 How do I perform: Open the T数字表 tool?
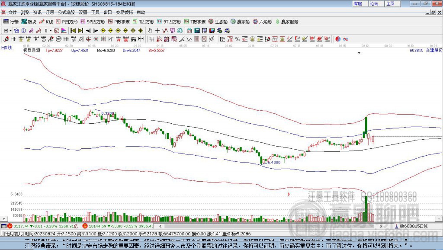click(195, 22)
